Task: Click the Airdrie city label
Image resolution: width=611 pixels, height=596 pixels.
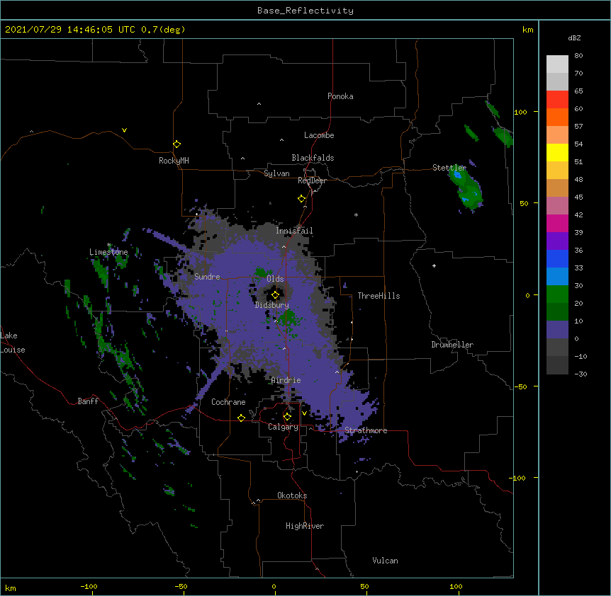Action: pyautogui.click(x=286, y=380)
